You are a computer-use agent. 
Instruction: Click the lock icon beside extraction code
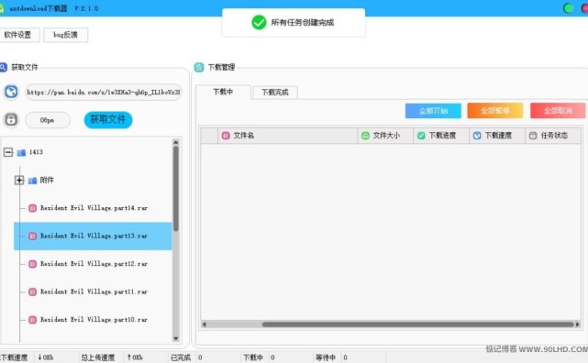11,120
